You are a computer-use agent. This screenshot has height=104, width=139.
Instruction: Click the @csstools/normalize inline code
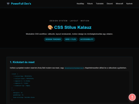(x=74, y=68)
